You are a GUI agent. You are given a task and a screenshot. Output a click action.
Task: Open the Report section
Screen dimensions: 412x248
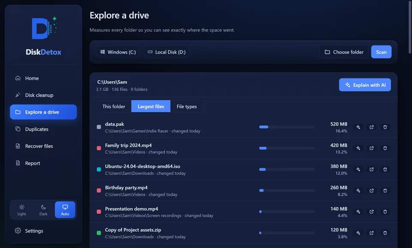tap(43, 163)
